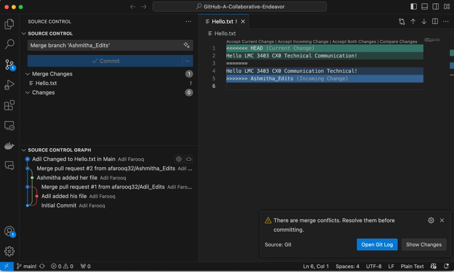The height and width of the screenshot is (272, 454).
Task: Click the Go to Current History Item target icon
Action: point(179,159)
